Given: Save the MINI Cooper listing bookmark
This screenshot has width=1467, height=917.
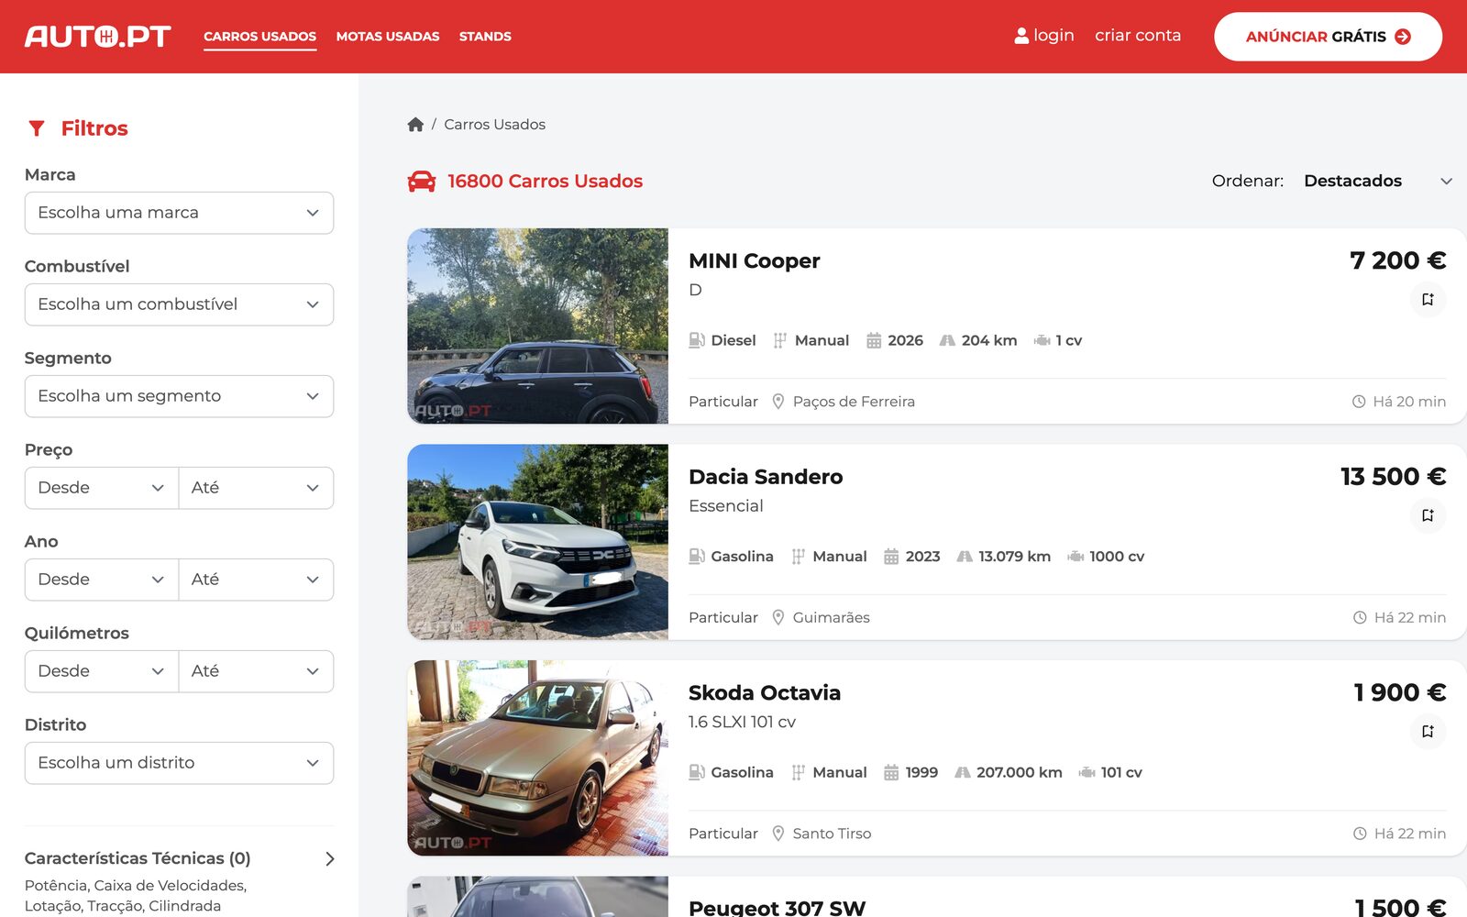Looking at the screenshot, I should tap(1428, 299).
